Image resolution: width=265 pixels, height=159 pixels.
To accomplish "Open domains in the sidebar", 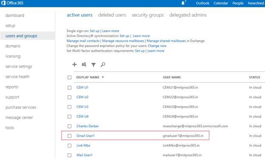I will (13, 46).
